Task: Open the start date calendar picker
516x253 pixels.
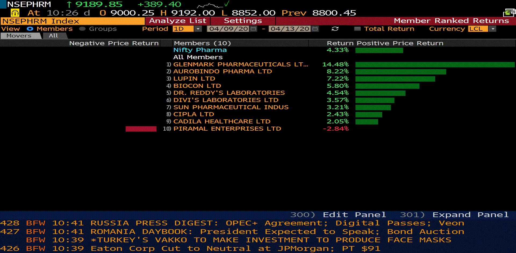Action: 253,29
